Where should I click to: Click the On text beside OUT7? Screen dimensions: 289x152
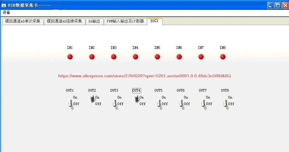coord(208,97)
